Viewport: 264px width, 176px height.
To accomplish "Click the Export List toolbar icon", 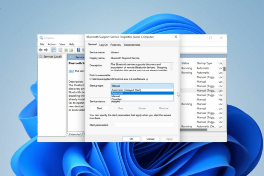I will pos(72,50).
